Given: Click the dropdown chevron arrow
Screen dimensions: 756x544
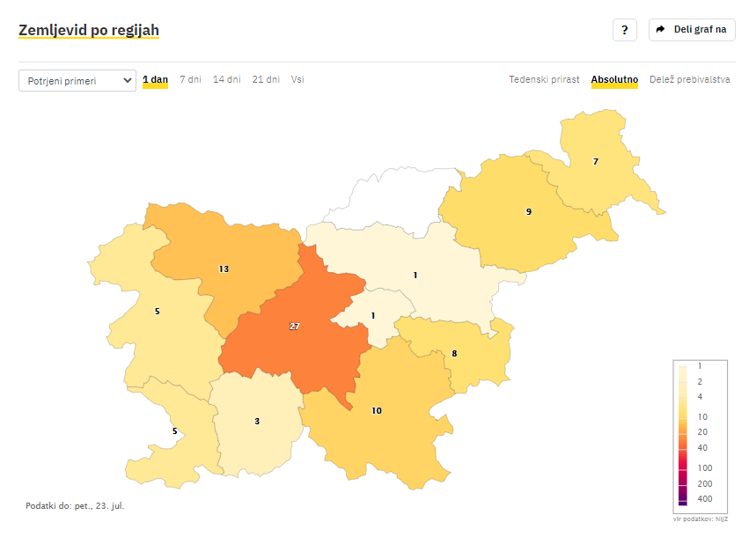Looking at the screenshot, I should (127, 80).
